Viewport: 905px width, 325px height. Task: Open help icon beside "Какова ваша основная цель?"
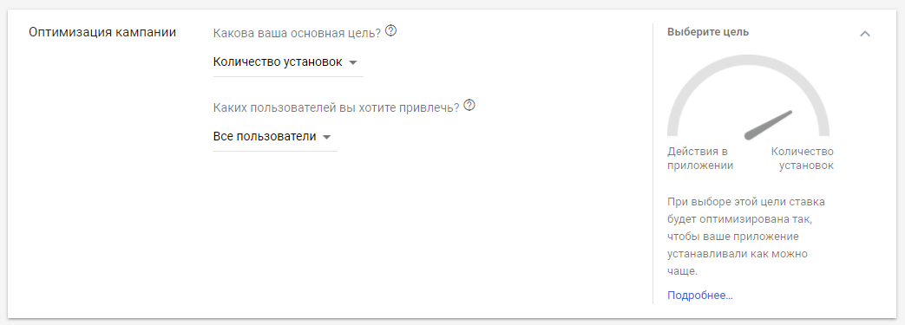(x=390, y=30)
